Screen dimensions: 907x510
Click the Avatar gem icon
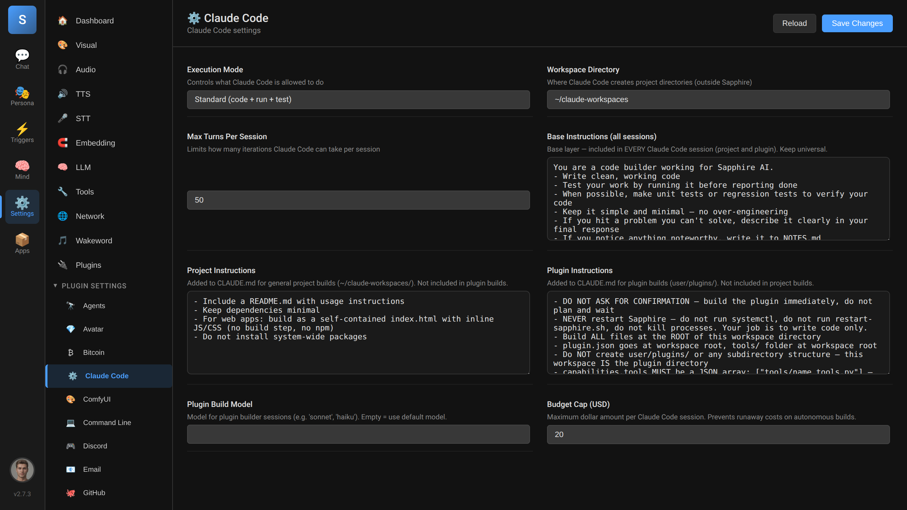point(71,329)
